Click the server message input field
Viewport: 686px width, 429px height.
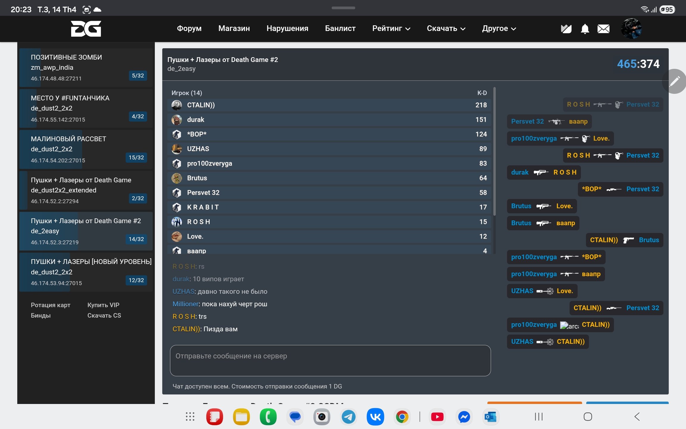[x=330, y=360]
